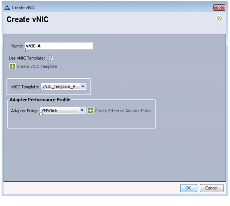Confirm with the OK button
The height and width of the screenshot is (206, 230).
point(188,188)
